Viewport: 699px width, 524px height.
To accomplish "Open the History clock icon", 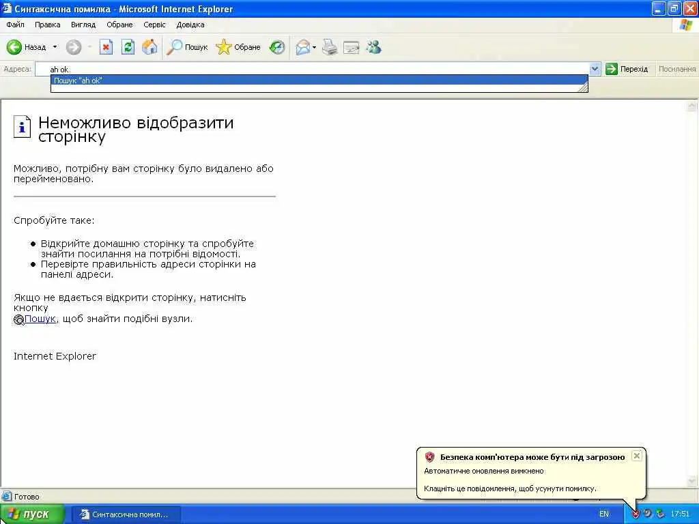I will 277,47.
